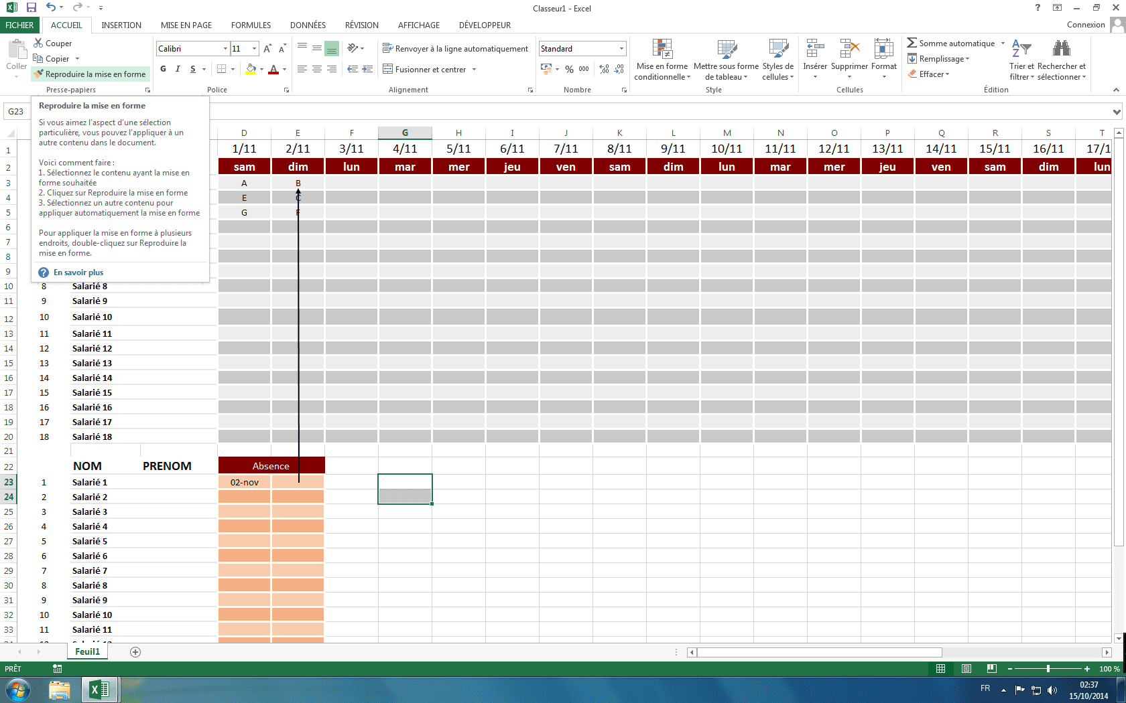
Task: Toggle italic formatting
Action: [178, 69]
